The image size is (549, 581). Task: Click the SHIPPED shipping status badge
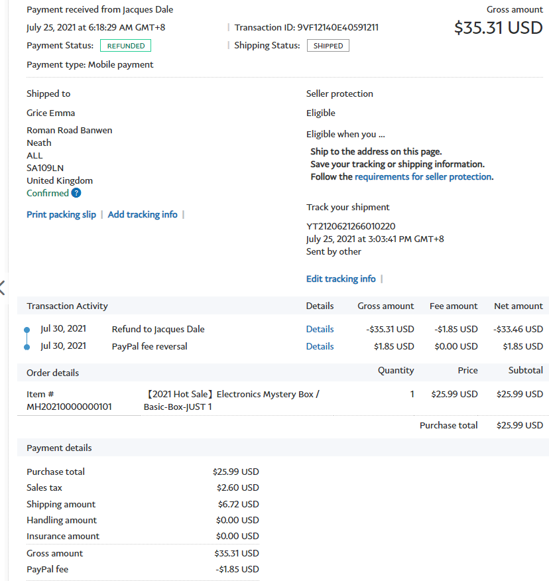click(x=328, y=46)
